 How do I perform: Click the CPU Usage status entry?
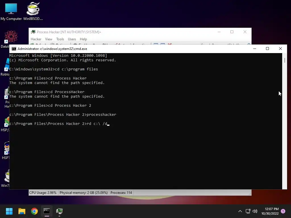click(43, 193)
